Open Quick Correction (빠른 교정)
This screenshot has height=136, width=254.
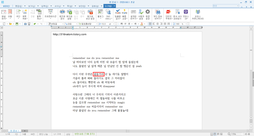[x=125, y=14]
